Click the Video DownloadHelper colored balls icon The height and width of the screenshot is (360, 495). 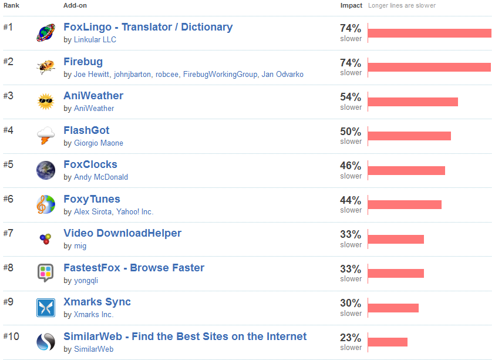(x=45, y=239)
